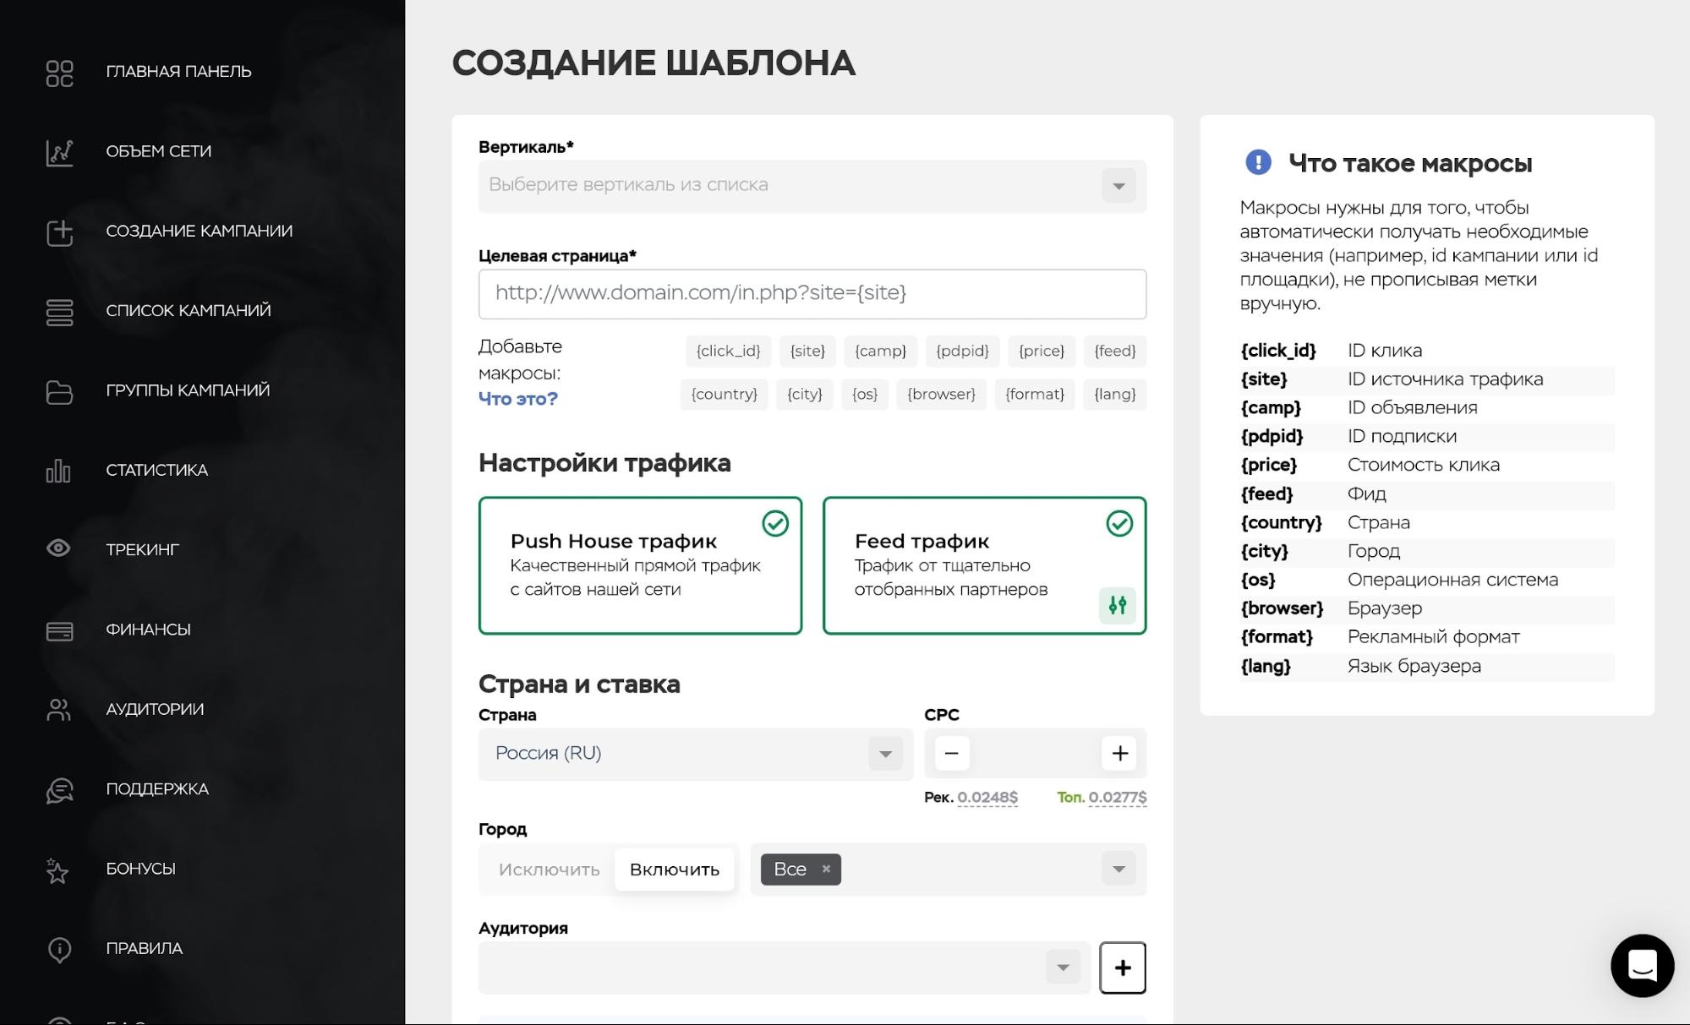
Task: Select Исключить city mode
Action: [549, 870]
